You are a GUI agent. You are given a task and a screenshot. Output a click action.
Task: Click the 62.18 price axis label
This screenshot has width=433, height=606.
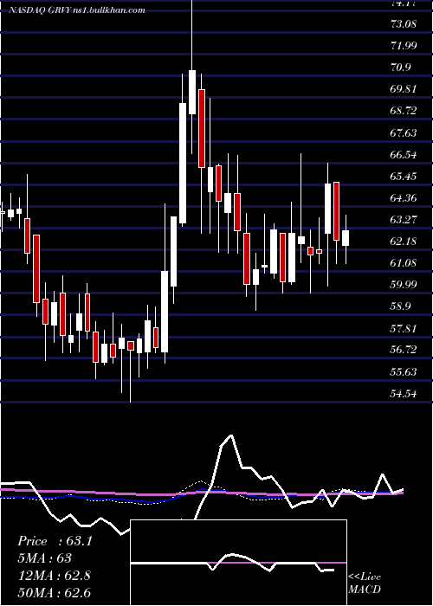pos(404,242)
